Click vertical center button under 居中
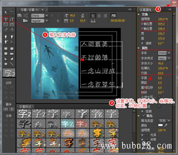This screenshot has width=178, height=155. click(x=6, y=109)
